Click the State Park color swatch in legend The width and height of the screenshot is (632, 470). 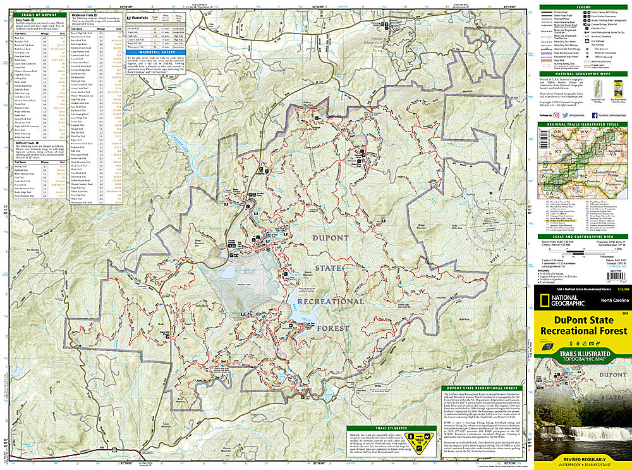[x=546, y=60]
